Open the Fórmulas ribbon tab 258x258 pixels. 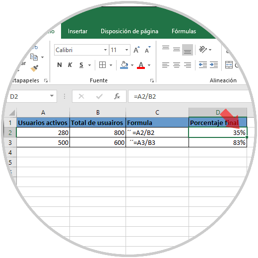coord(184,31)
